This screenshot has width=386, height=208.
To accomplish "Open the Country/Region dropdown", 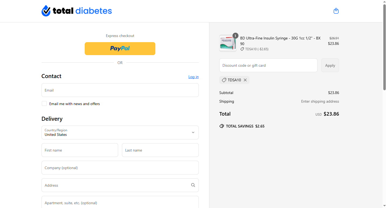I will pos(120,133).
